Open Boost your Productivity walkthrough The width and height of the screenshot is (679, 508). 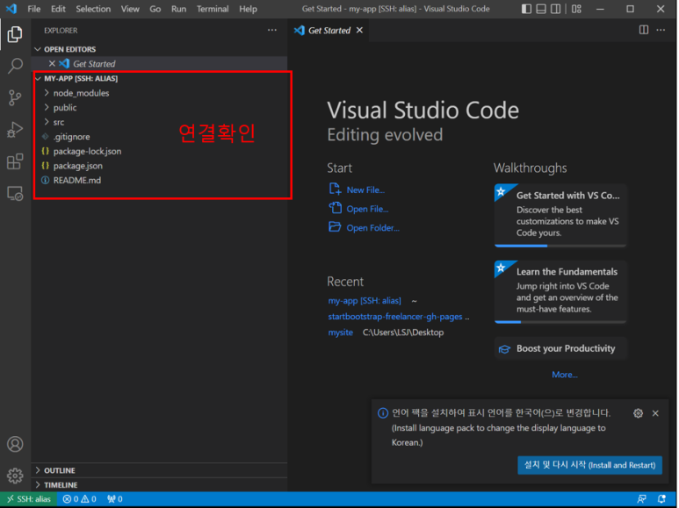pyautogui.click(x=560, y=348)
